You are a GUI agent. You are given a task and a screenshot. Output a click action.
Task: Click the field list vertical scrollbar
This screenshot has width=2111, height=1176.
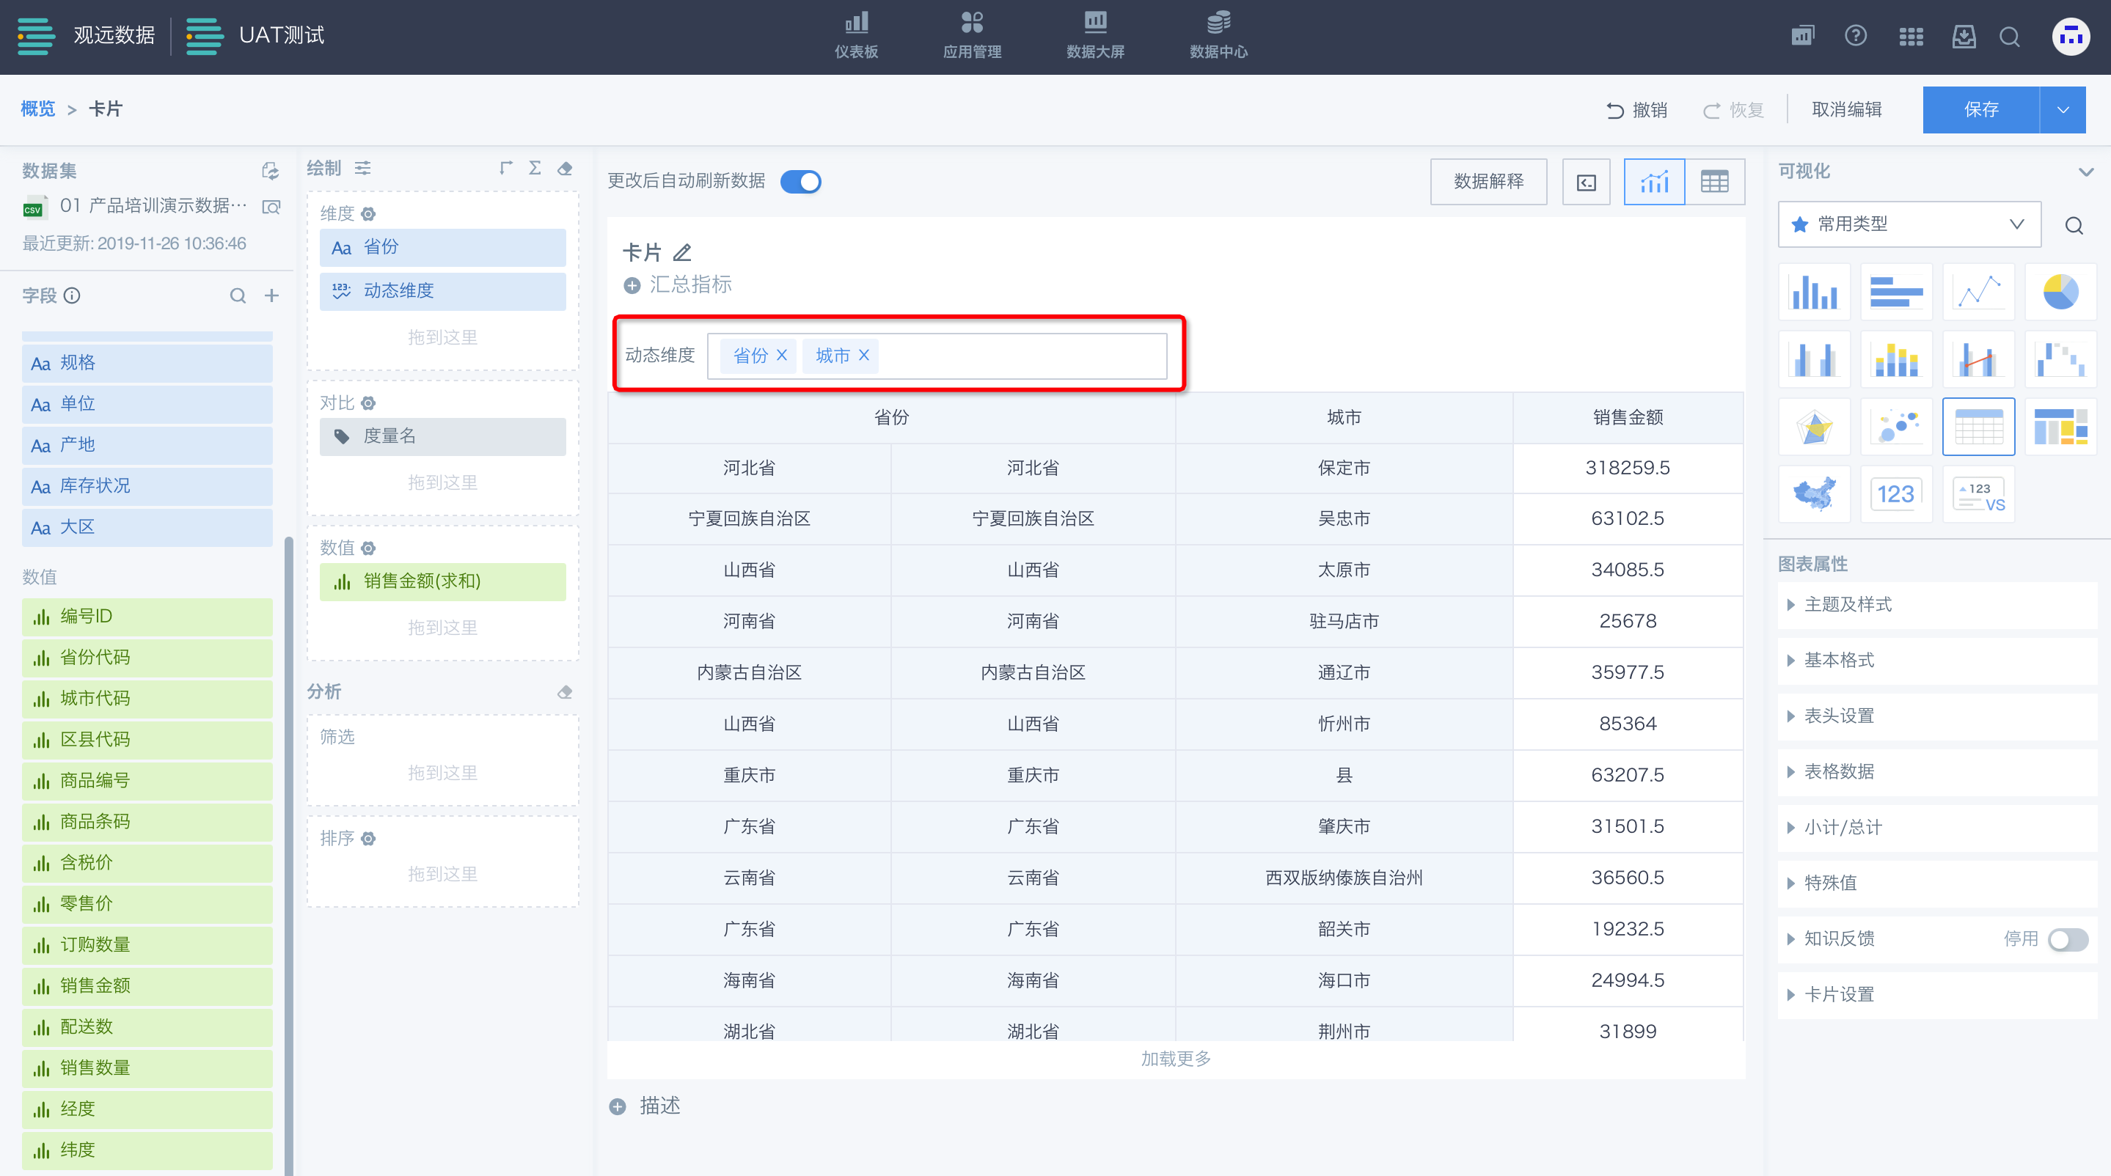click(x=288, y=855)
